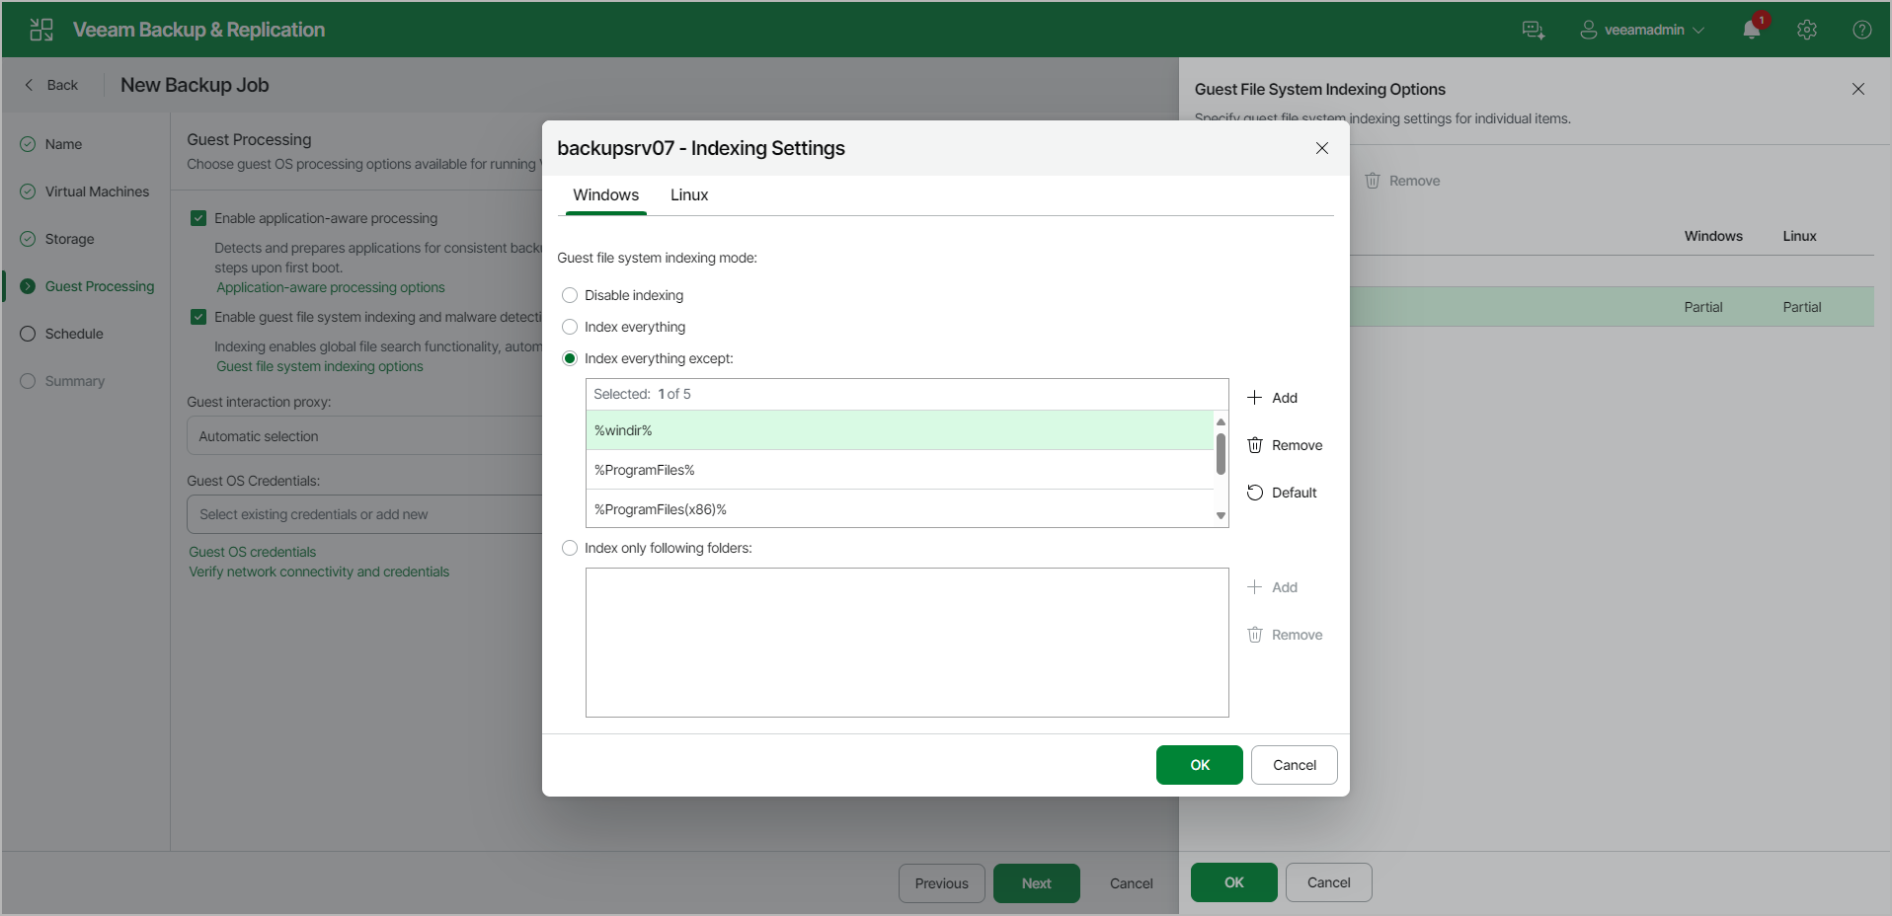Viewport: 1892px width, 916px height.
Task: Click OK in Indexing Settings dialog
Action: [x=1200, y=765]
